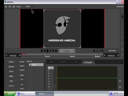Switch to the Desktop module
Image resolution: width=128 pixels, height=96 pixels.
coord(11,62)
